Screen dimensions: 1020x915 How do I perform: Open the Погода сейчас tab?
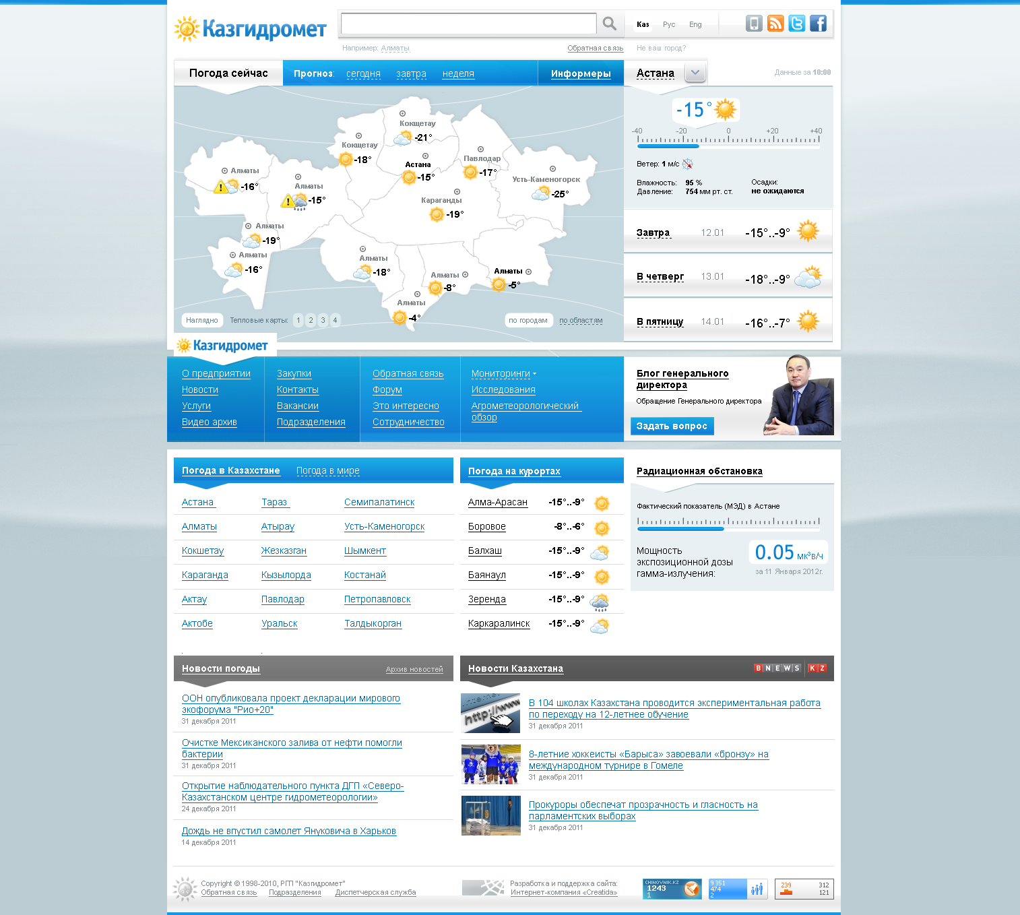228,73
